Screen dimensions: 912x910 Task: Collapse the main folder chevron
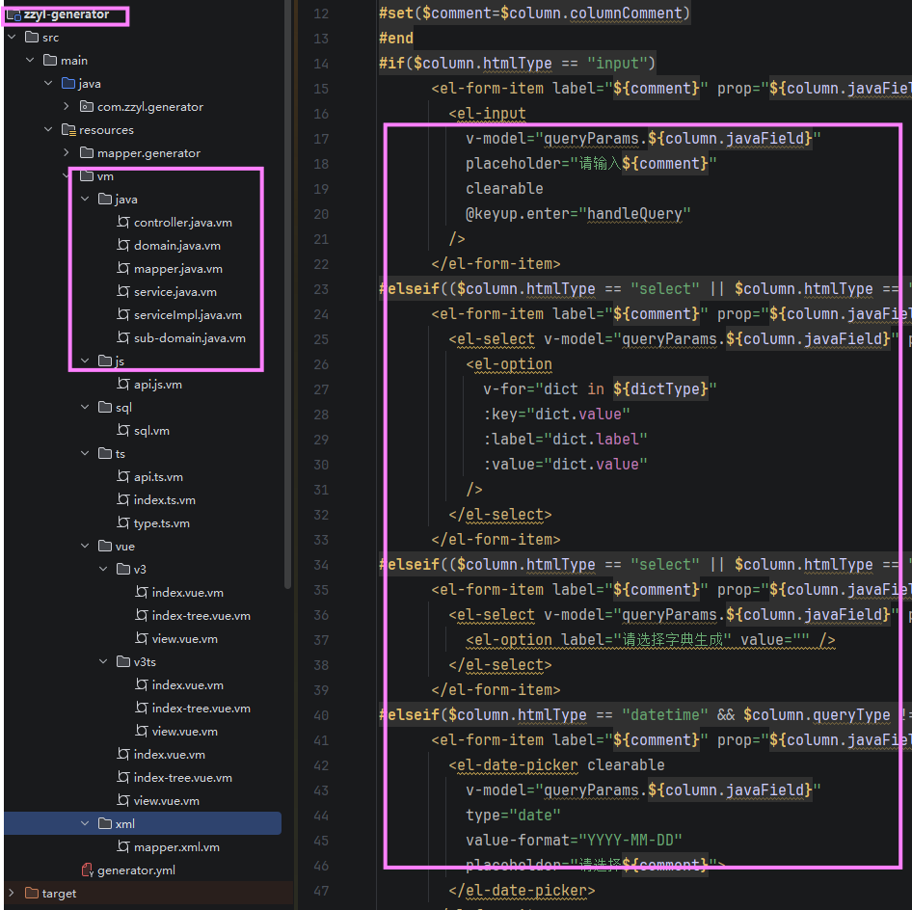click(30, 61)
